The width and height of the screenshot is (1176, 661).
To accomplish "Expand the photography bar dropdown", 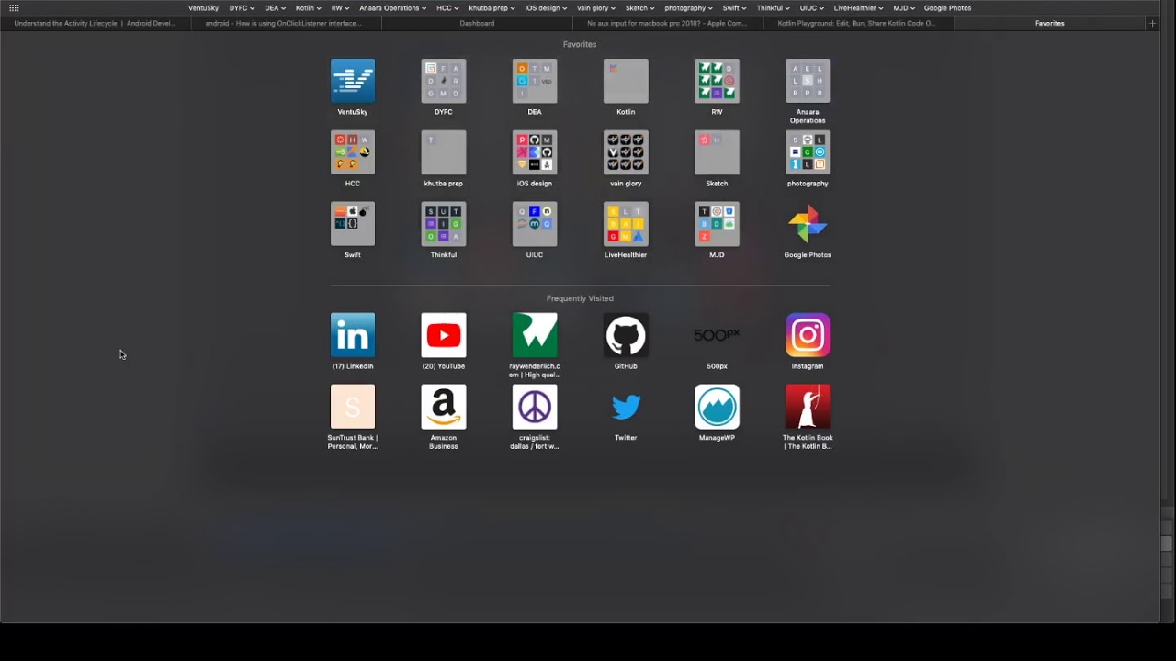I will click(688, 8).
